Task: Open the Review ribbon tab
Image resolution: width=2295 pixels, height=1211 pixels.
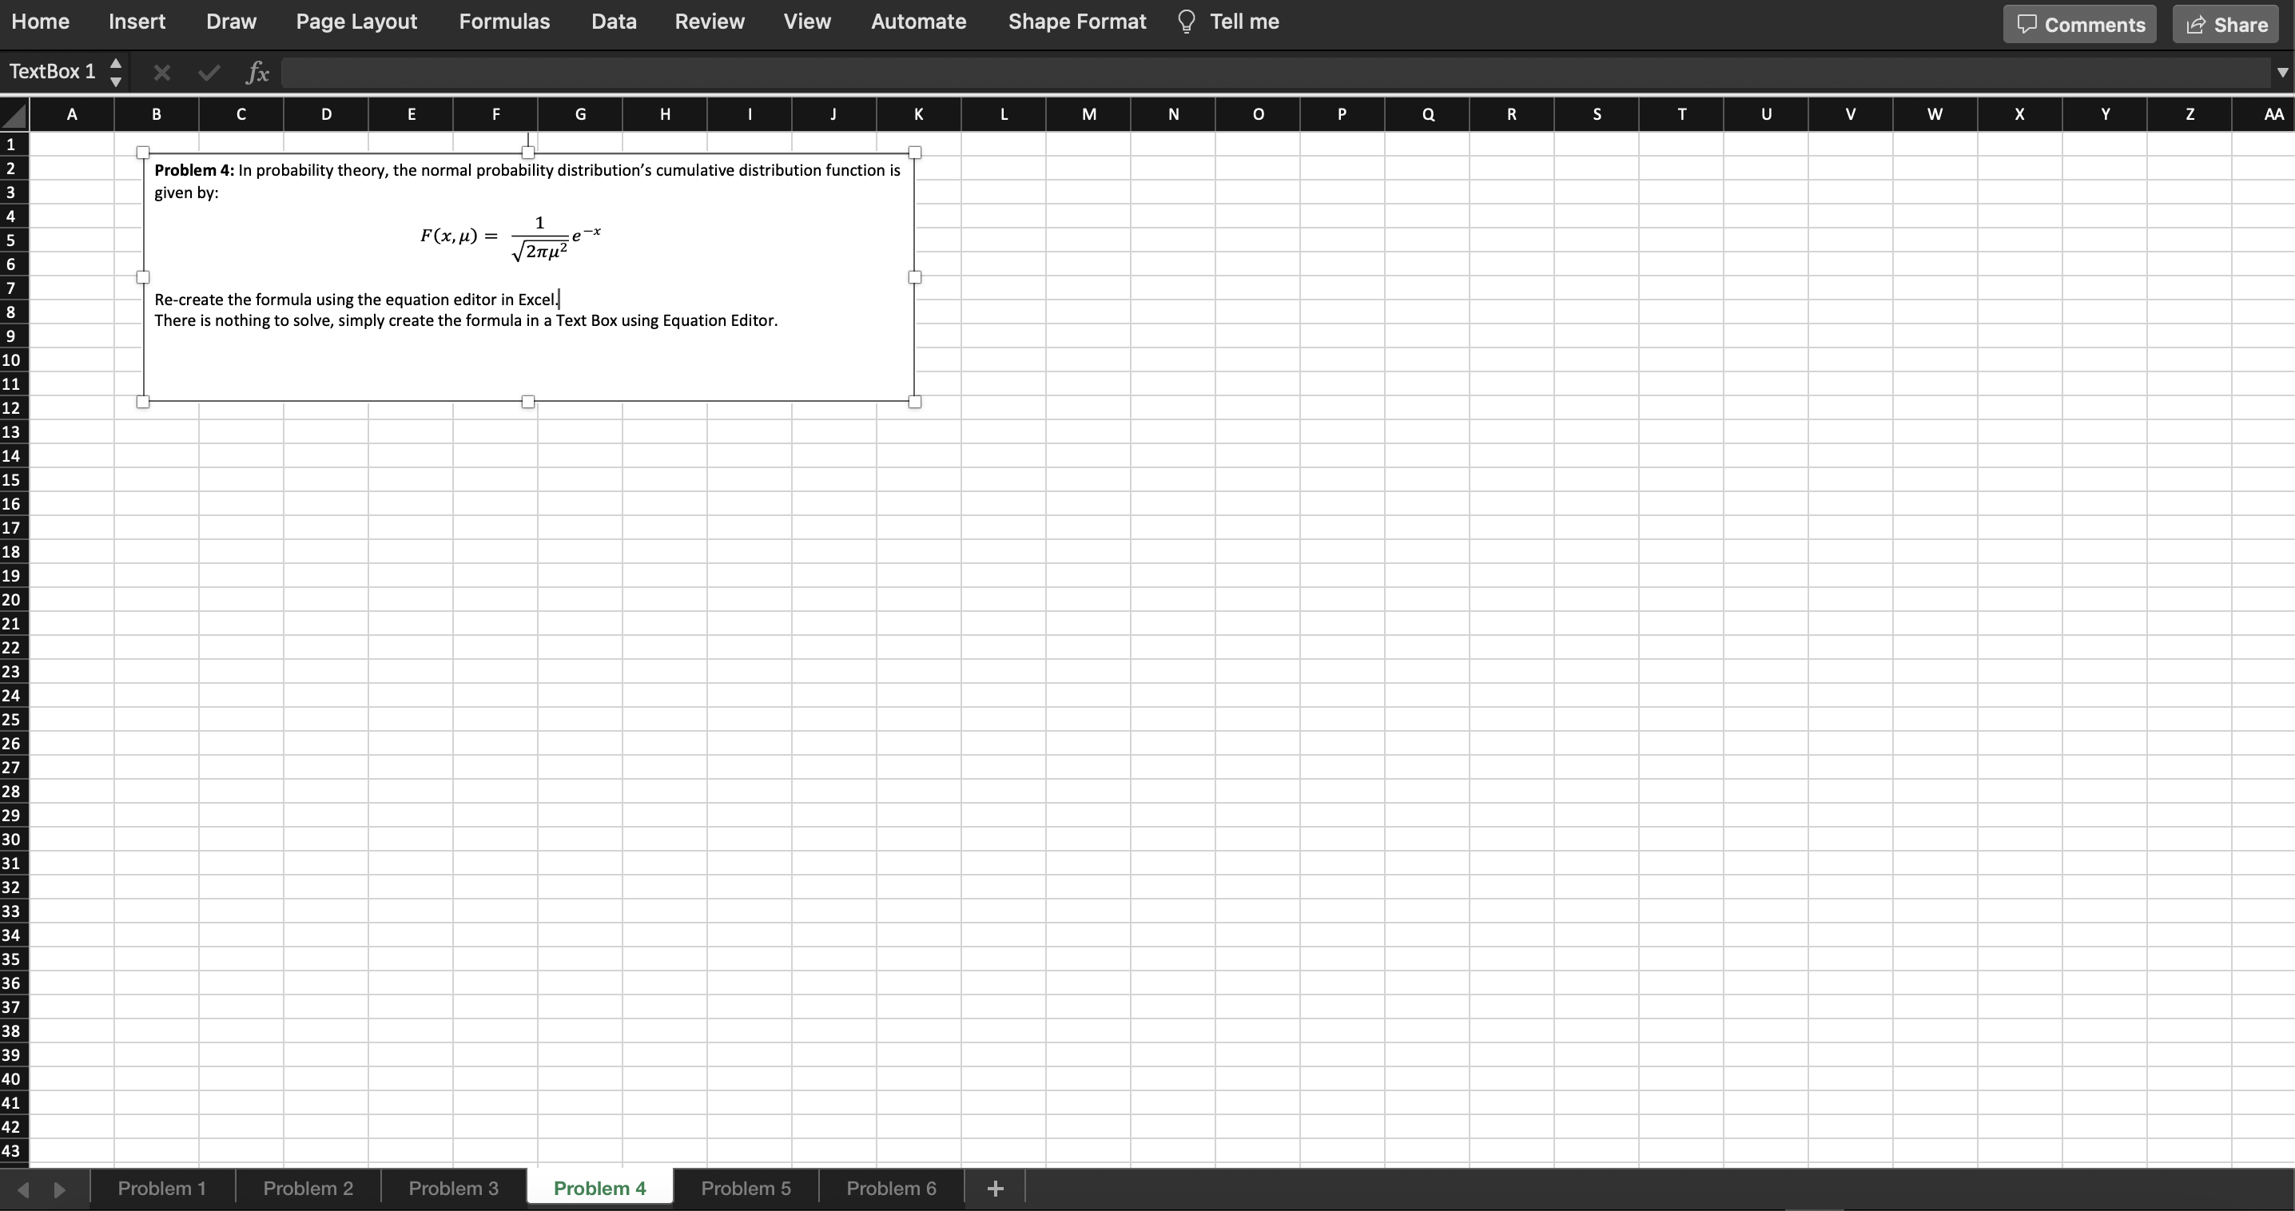Action: (709, 22)
